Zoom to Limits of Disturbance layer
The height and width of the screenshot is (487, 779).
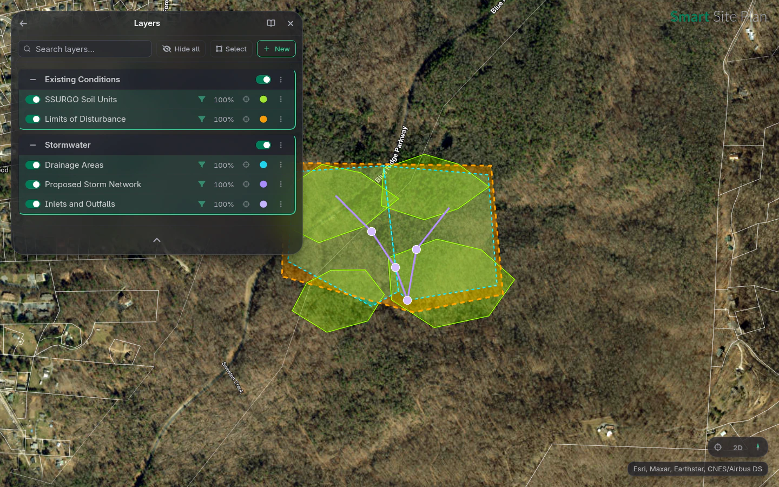coord(246,119)
